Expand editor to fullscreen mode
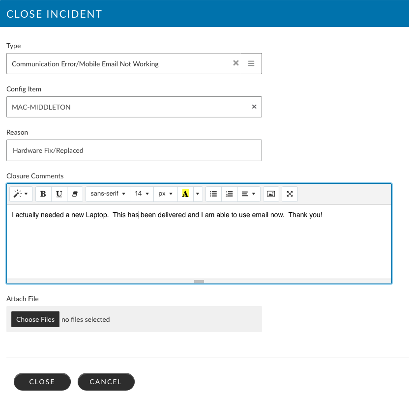The width and height of the screenshot is (409, 397). 290,194
